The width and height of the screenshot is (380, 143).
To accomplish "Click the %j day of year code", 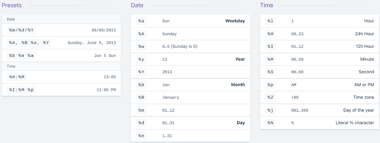I will coord(270,110).
